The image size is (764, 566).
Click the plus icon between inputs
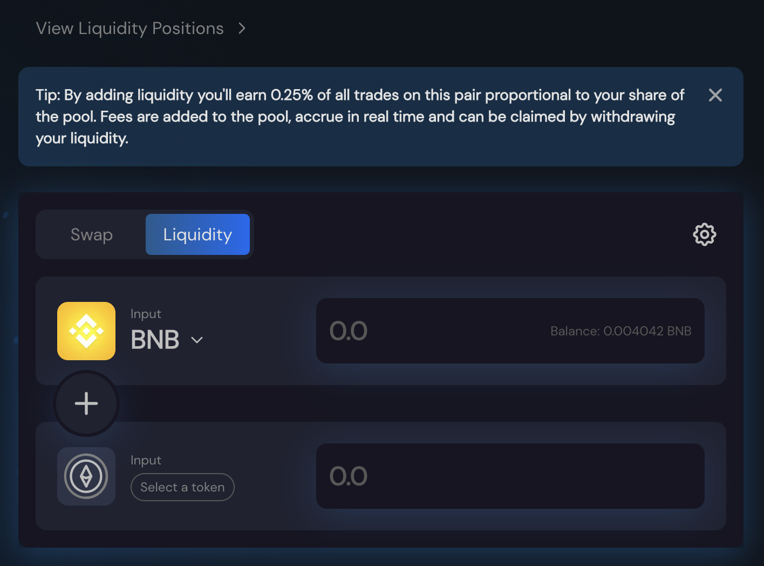pyautogui.click(x=86, y=403)
